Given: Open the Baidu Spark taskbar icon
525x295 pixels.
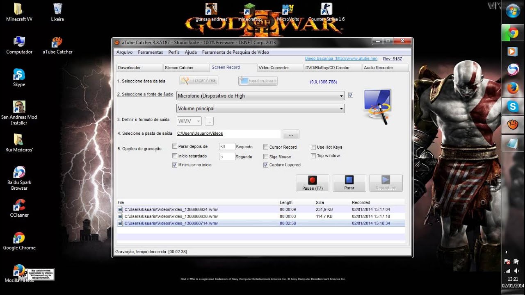Looking at the screenshot, I should pos(513,70).
